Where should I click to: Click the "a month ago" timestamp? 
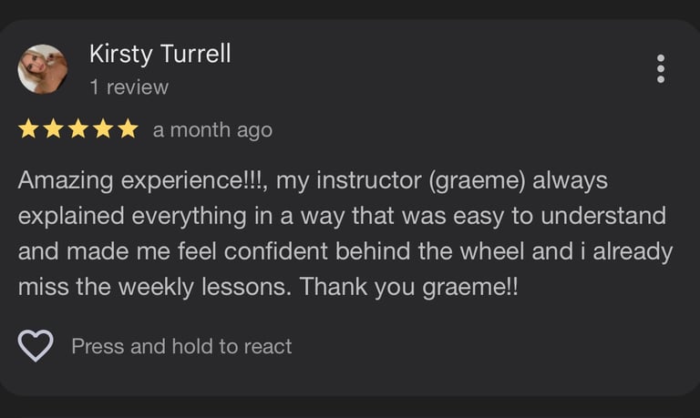coord(212,130)
